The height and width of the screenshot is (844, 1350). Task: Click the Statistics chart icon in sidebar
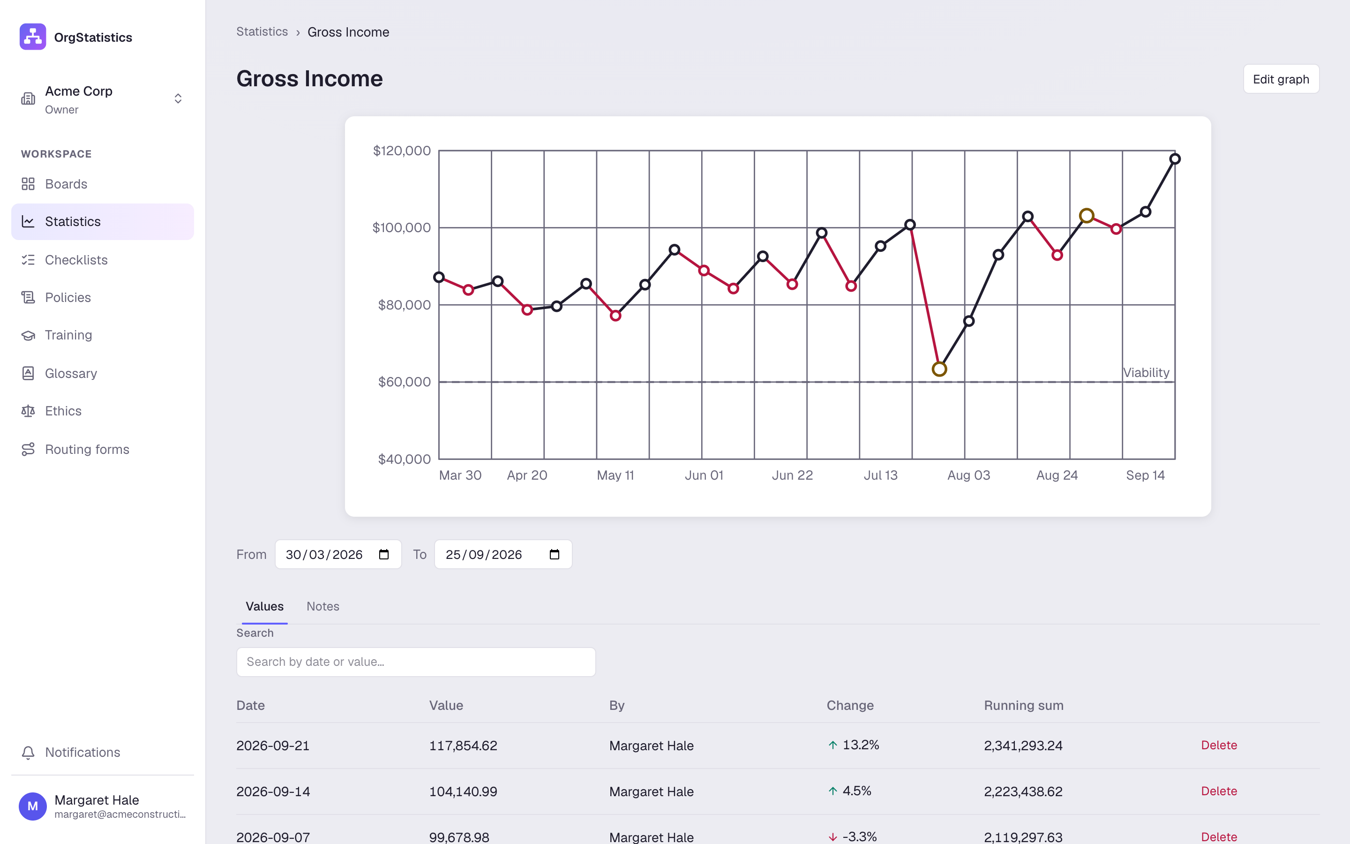click(28, 222)
